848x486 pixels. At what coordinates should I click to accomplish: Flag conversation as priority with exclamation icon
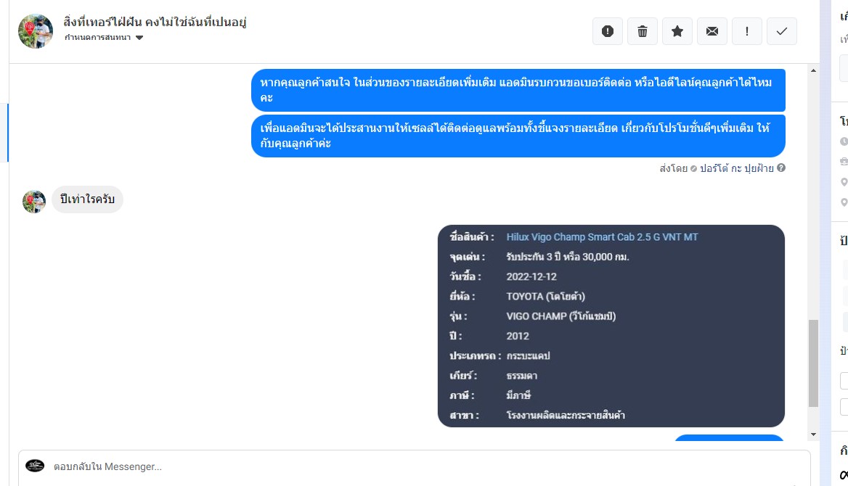click(747, 31)
